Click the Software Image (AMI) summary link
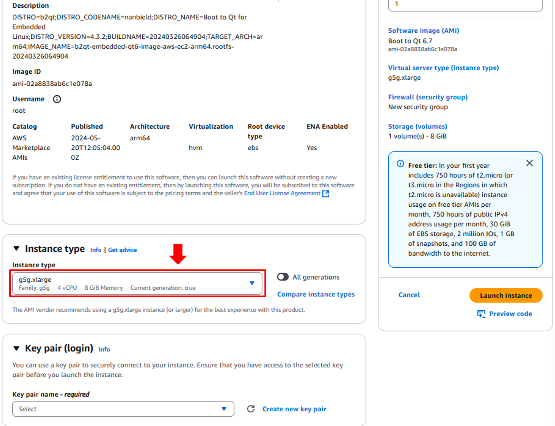The image size is (555, 426). (x=423, y=31)
